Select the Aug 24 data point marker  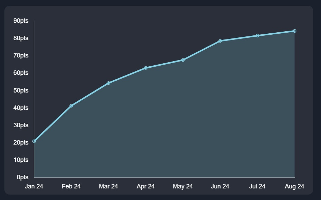click(294, 31)
